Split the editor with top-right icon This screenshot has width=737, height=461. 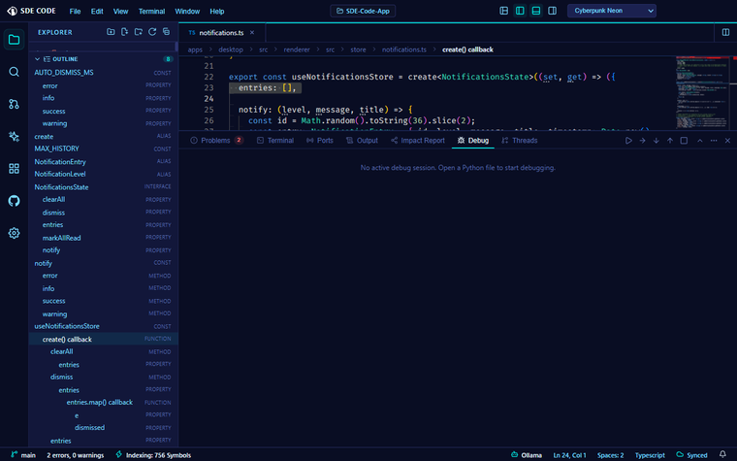[x=725, y=32]
